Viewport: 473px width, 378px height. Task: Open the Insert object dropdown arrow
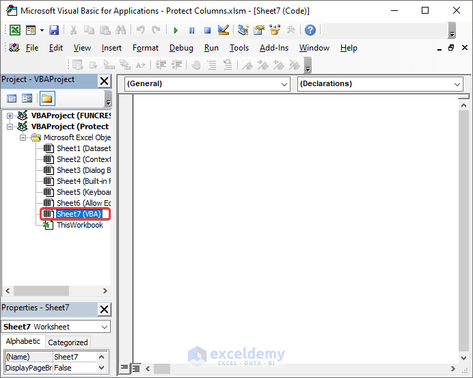pyautogui.click(x=42, y=30)
